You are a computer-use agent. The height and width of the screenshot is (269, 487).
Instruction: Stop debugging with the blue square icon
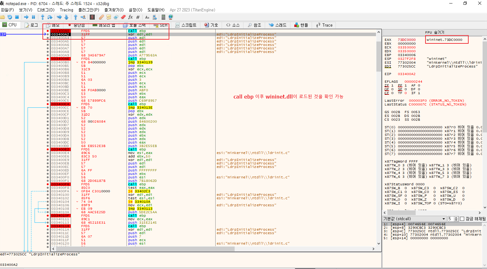pos(17,17)
